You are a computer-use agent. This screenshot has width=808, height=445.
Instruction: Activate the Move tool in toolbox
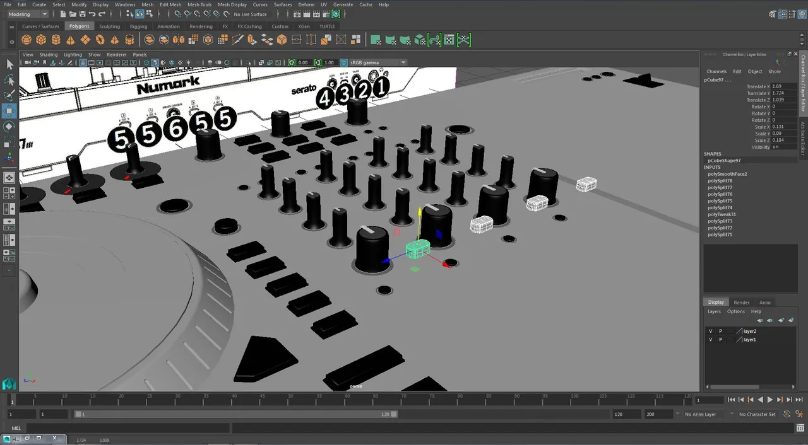coord(9,111)
